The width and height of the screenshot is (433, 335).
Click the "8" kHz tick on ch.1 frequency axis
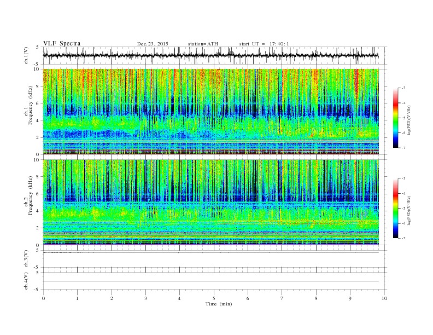point(38,86)
